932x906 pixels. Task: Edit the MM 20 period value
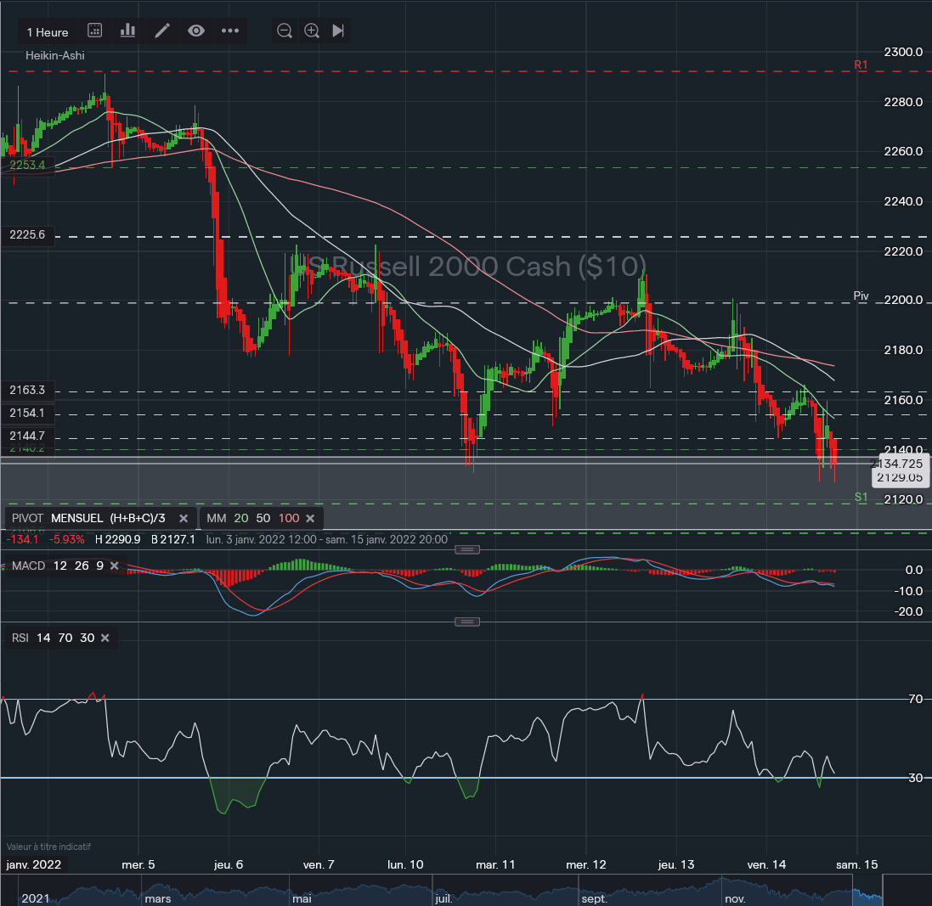[x=241, y=518]
